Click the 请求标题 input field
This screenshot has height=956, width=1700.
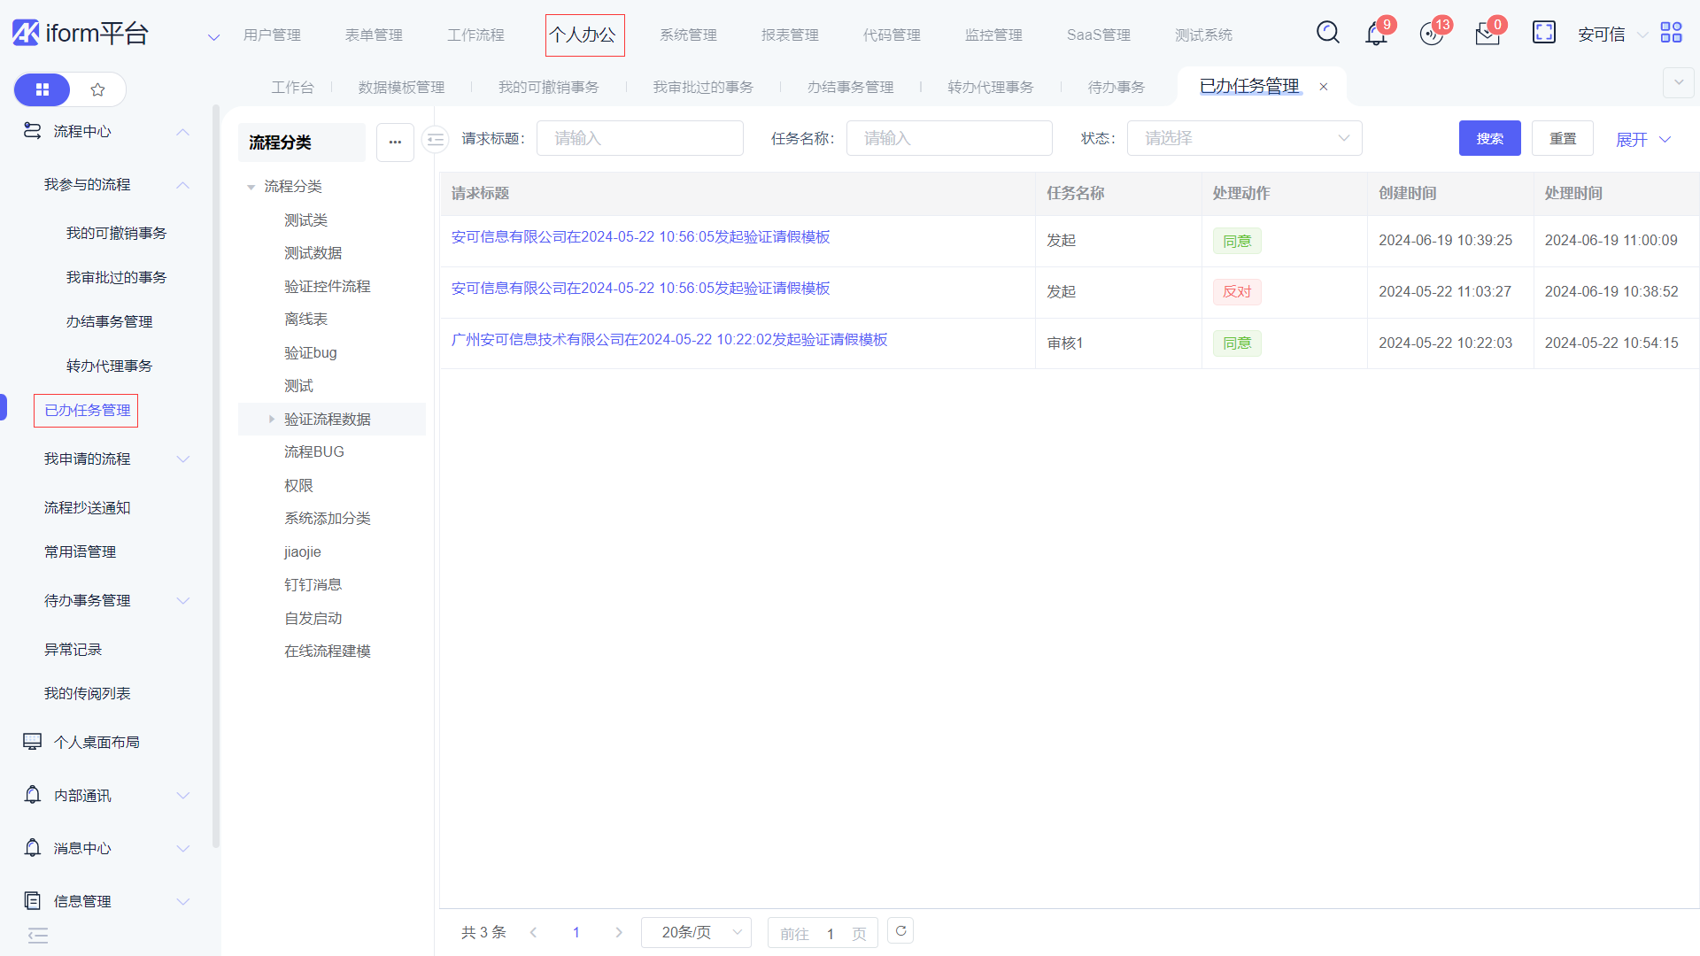click(639, 138)
